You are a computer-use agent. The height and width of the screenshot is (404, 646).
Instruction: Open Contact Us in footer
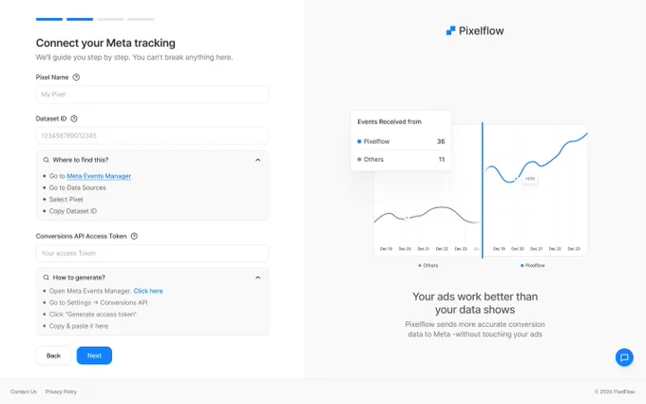click(x=24, y=392)
